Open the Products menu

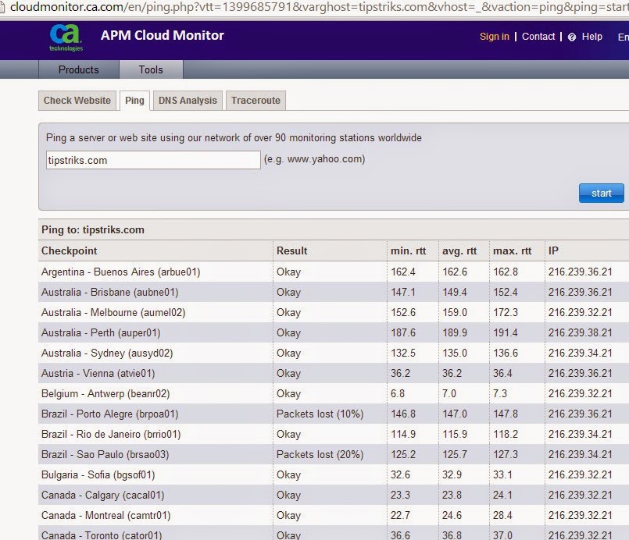79,69
